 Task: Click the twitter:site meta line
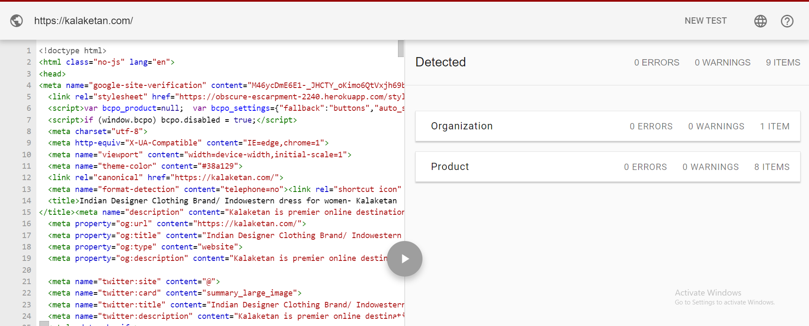pos(134,282)
